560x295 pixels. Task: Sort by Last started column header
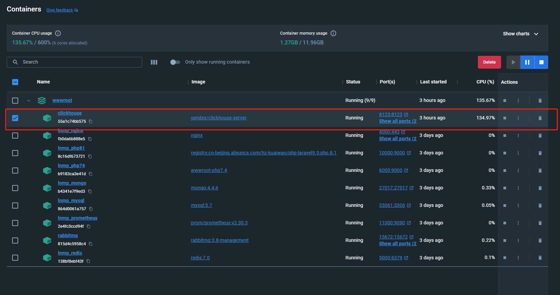(433, 82)
